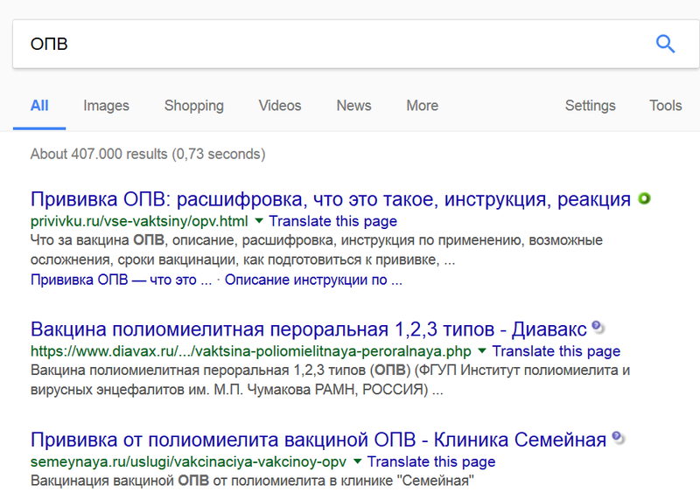Expand dropdown arrow next to diavax.ru URL

click(x=483, y=351)
